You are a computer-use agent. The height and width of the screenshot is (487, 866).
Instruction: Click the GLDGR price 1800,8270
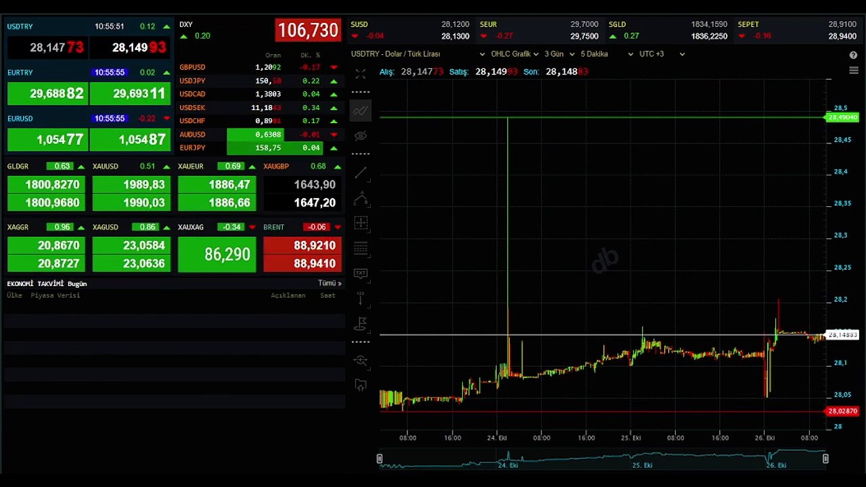47,185
